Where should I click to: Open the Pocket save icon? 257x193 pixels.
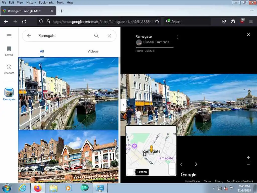click(224, 22)
